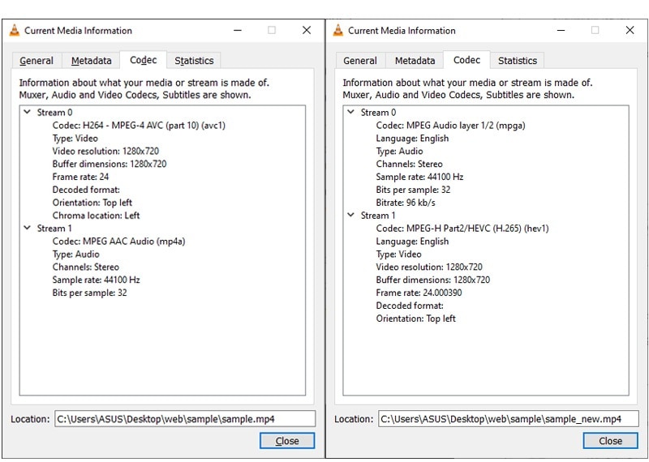Viewport: 649px width, 462px height.
Task: Select 'Channels: Stereo' row in sample.mp4 window
Action: (x=85, y=267)
